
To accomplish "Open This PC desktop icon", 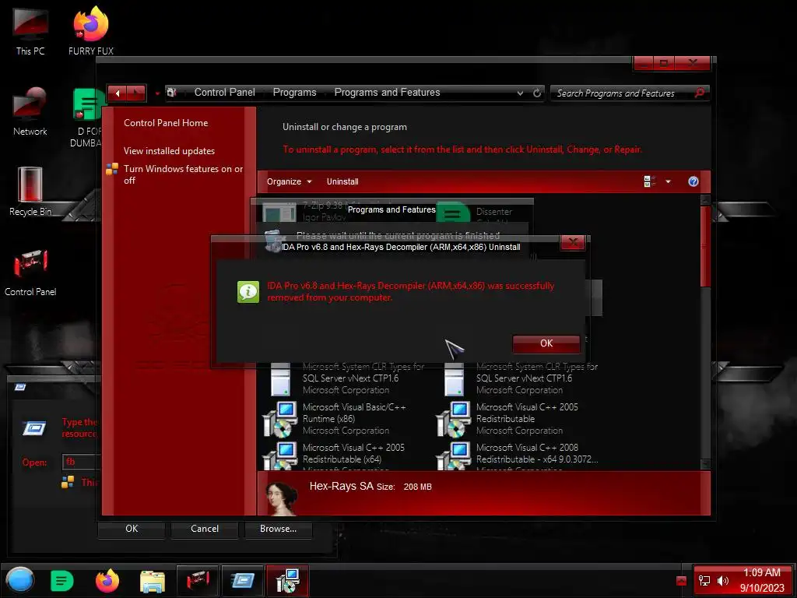I will pyautogui.click(x=30, y=30).
